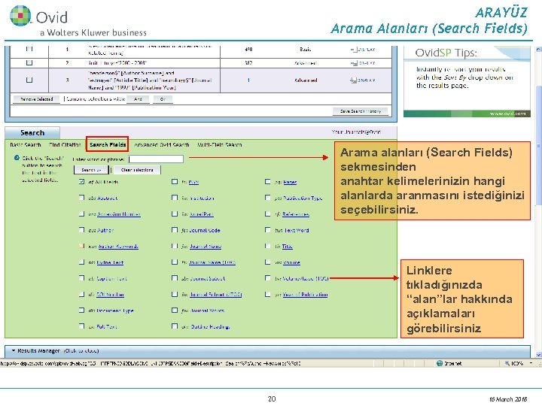The image size is (542, 406).
Task: Click the Clear selections button
Action: [x=137, y=170]
